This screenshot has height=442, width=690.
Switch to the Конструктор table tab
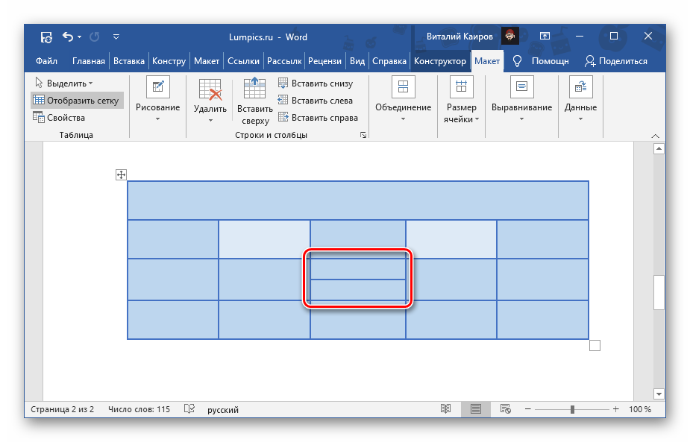click(440, 61)
